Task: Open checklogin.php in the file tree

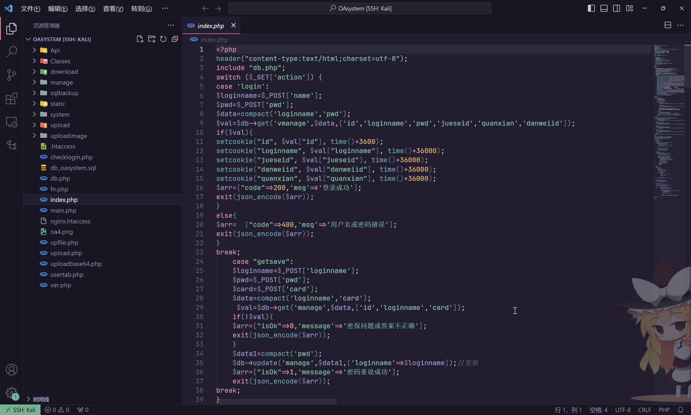Action: tap(102, 157)
